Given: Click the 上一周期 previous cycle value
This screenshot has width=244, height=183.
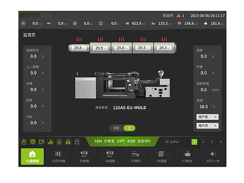Looking at the screenshot, I should pyautogui.click(x=33, y=73).
